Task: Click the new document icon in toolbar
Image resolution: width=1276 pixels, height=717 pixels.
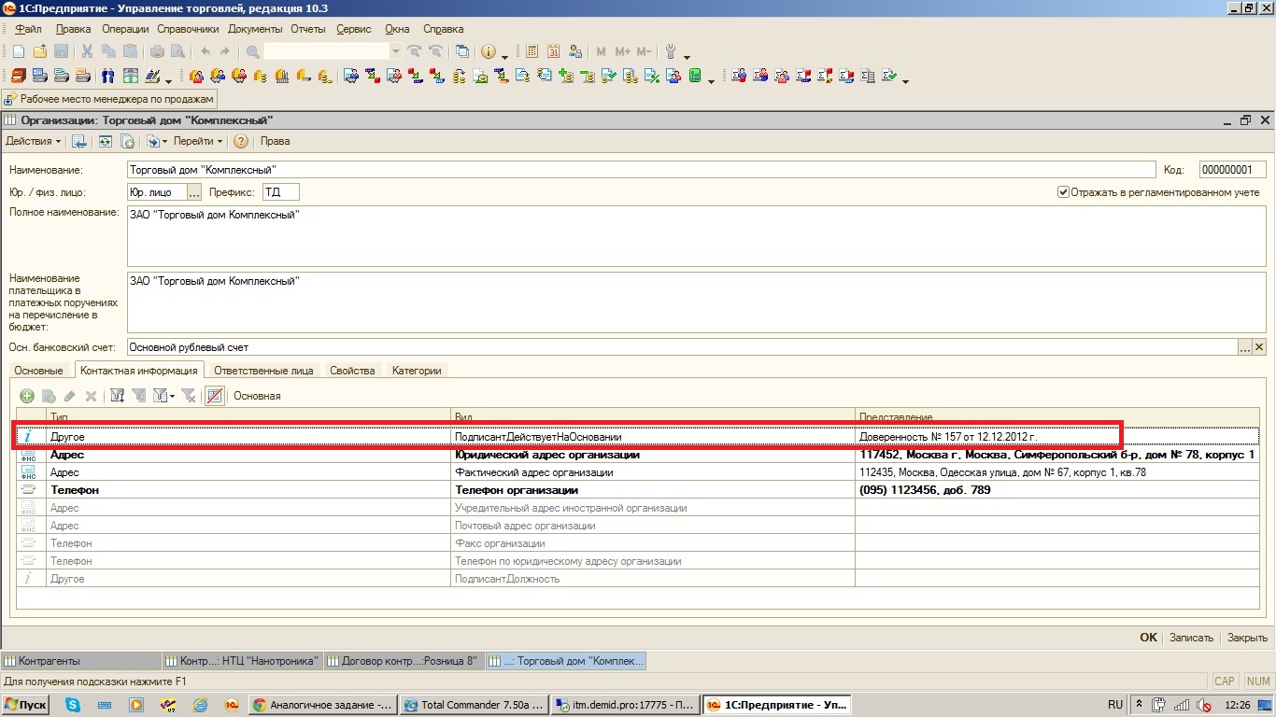Action: 18,52
